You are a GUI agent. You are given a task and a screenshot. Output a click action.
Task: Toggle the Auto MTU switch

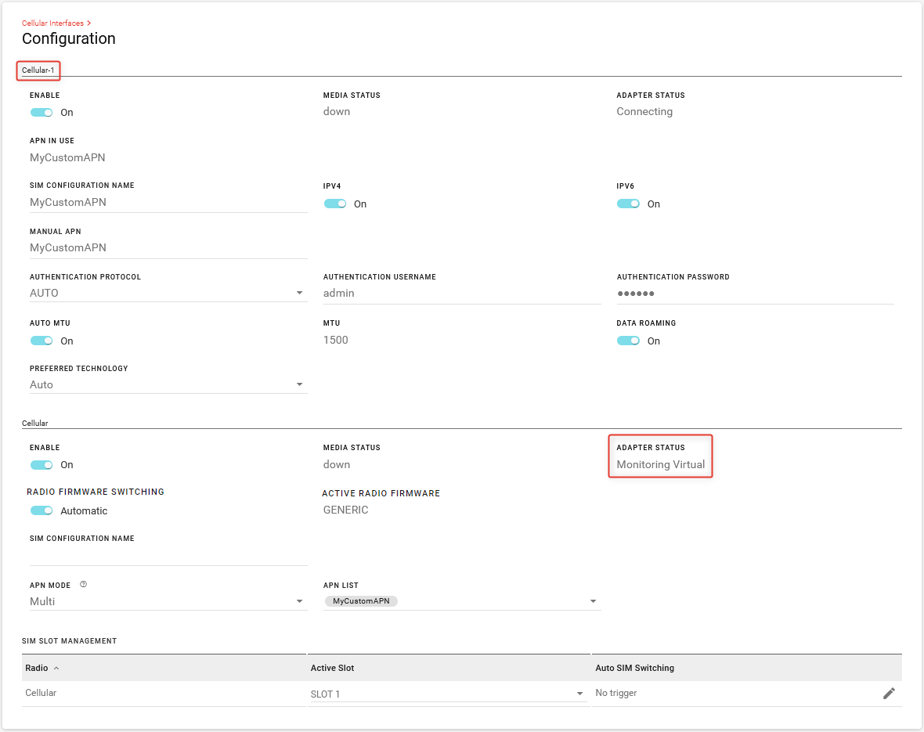point(42,341)
